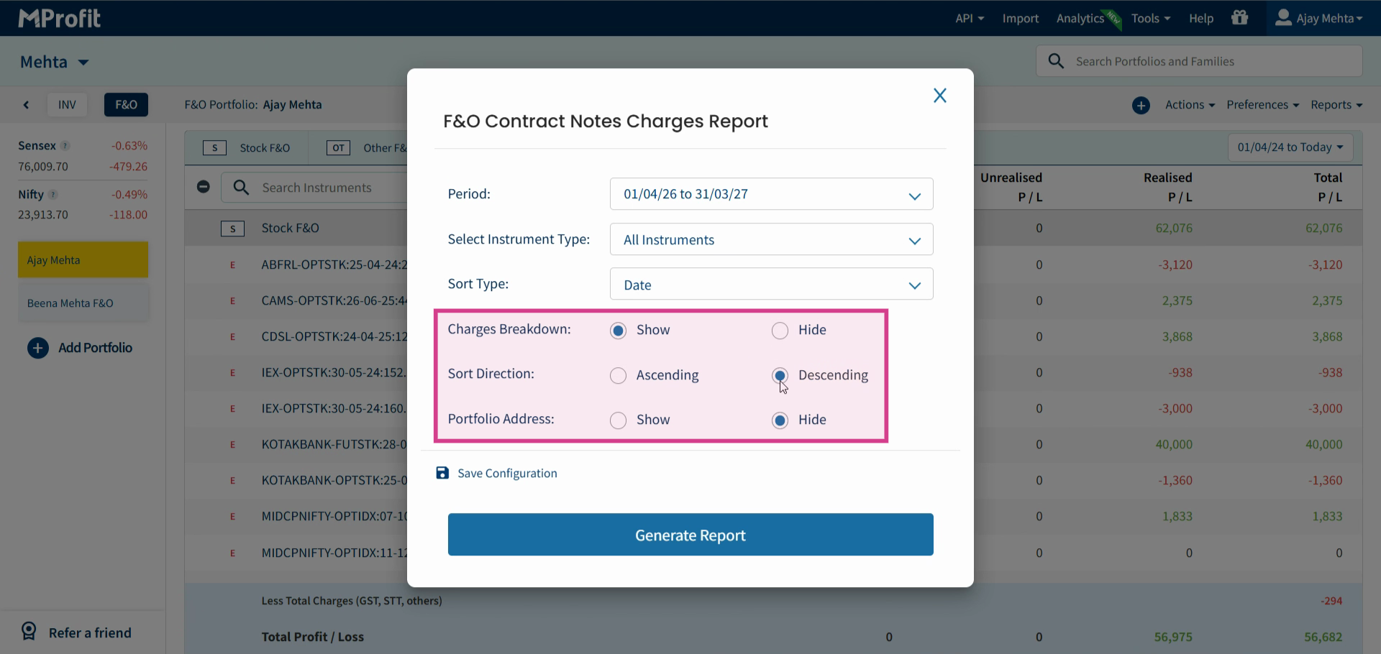Click the collapse-all minus icon
This screenshot has width=1381, height=654.
[204, 187]
